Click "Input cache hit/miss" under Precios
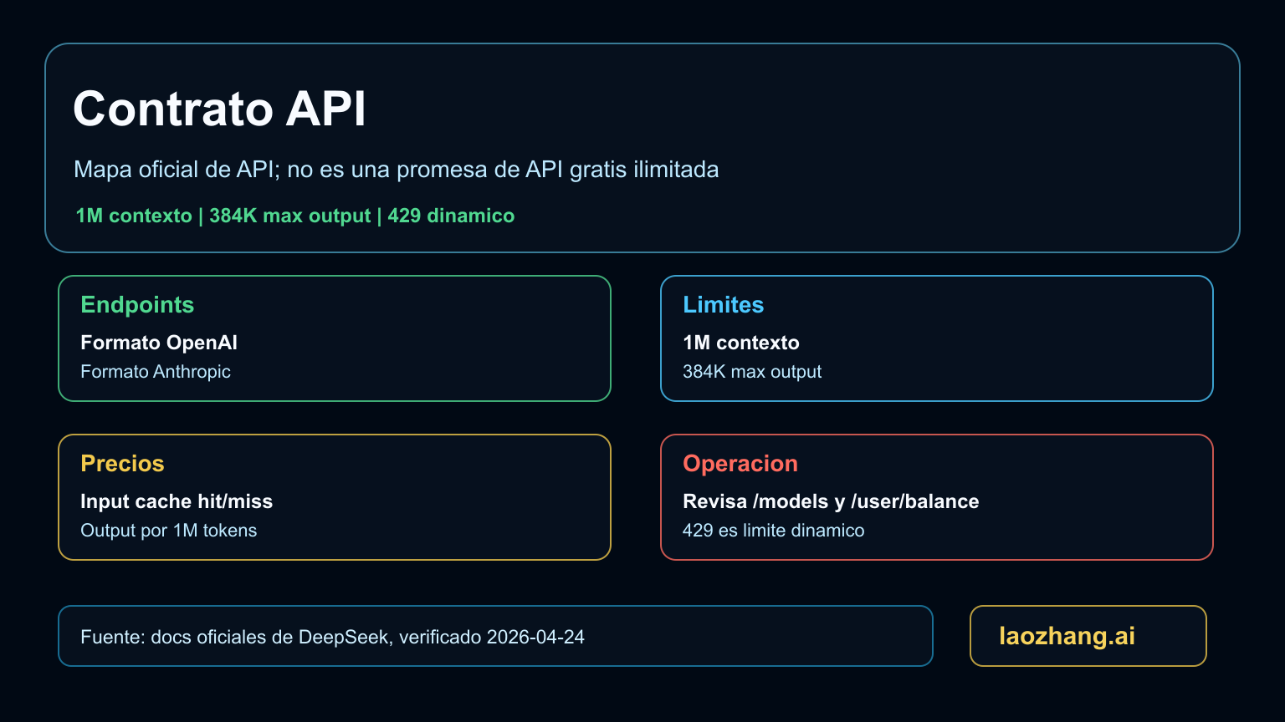 click(x=177, y=501)
